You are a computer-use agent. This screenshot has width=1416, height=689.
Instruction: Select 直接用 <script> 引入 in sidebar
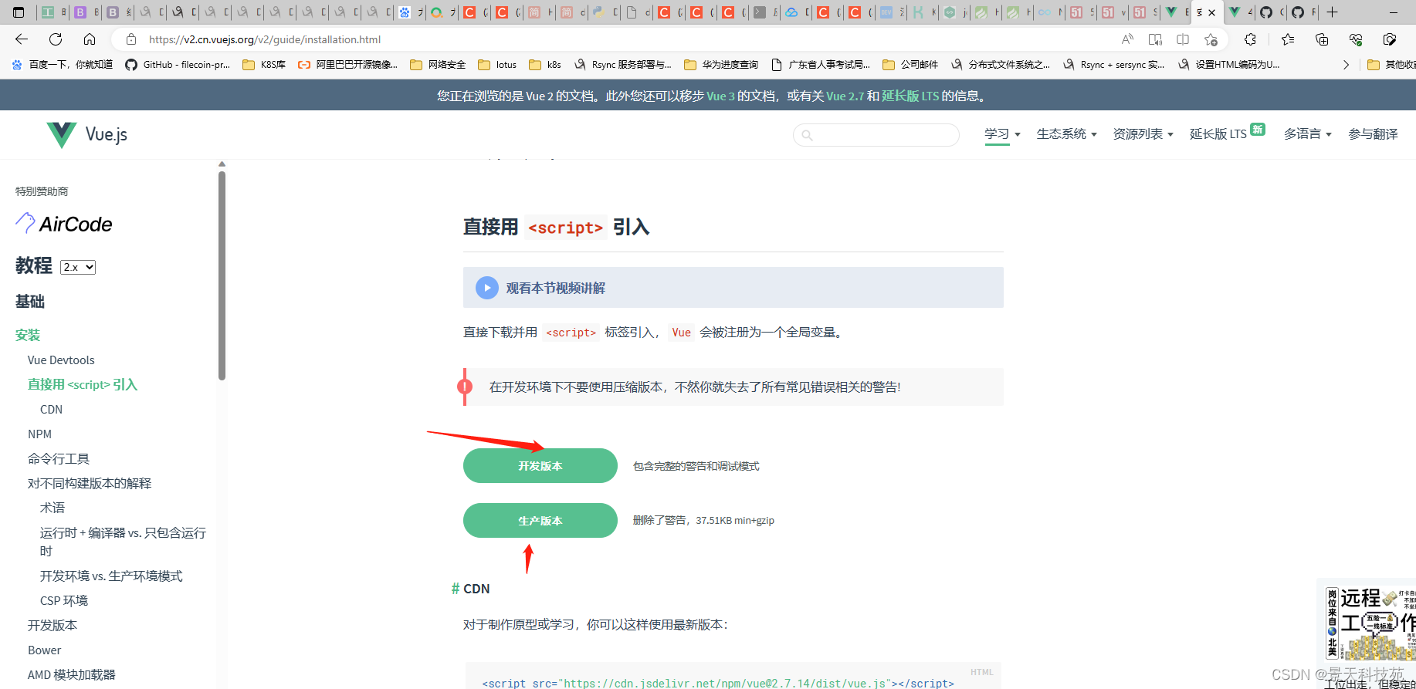tap(83, 385)
